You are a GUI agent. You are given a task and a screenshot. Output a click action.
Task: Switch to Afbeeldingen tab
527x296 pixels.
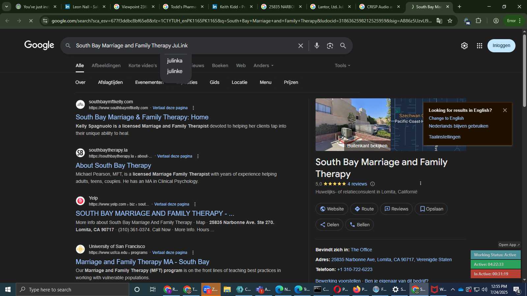(x=106, y=65)
